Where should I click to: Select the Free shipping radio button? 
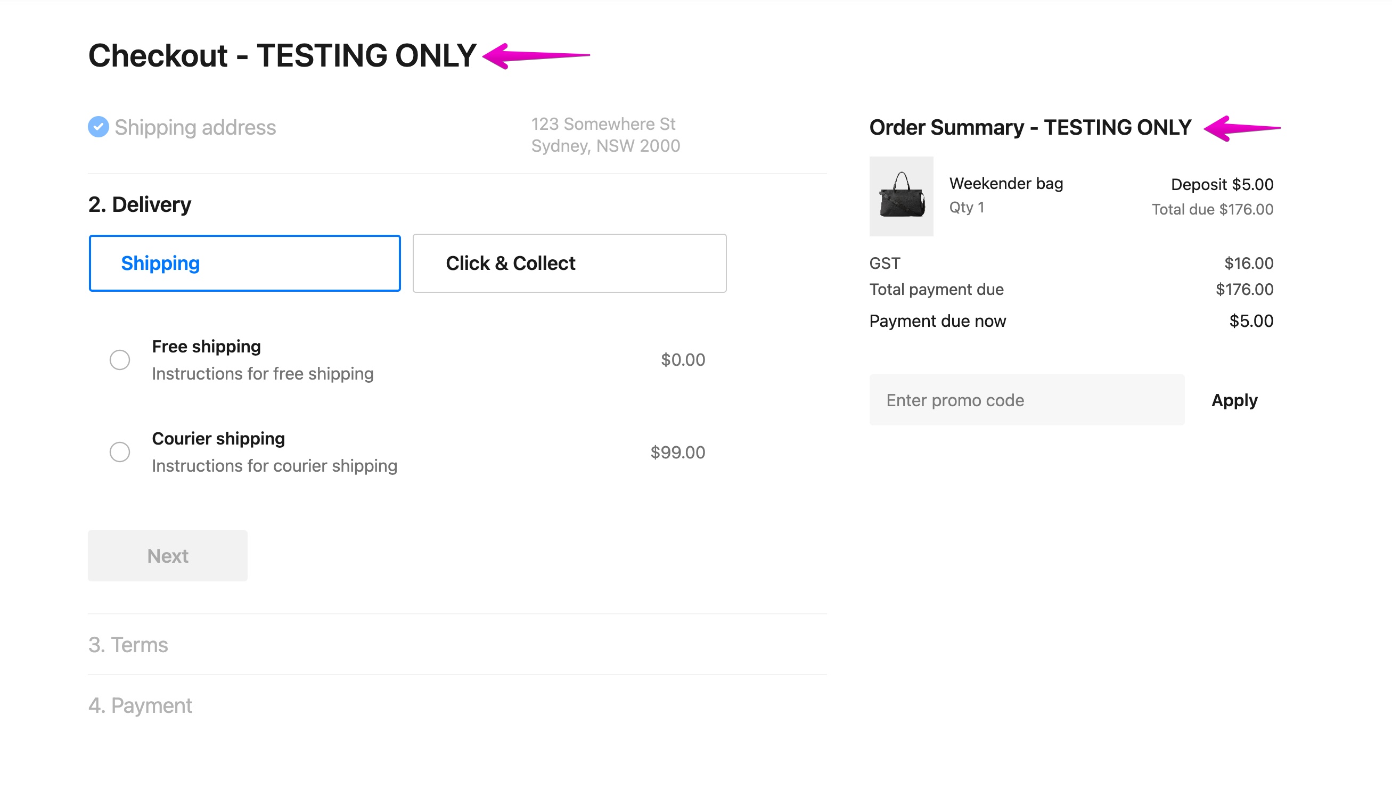tap(120, 360)
